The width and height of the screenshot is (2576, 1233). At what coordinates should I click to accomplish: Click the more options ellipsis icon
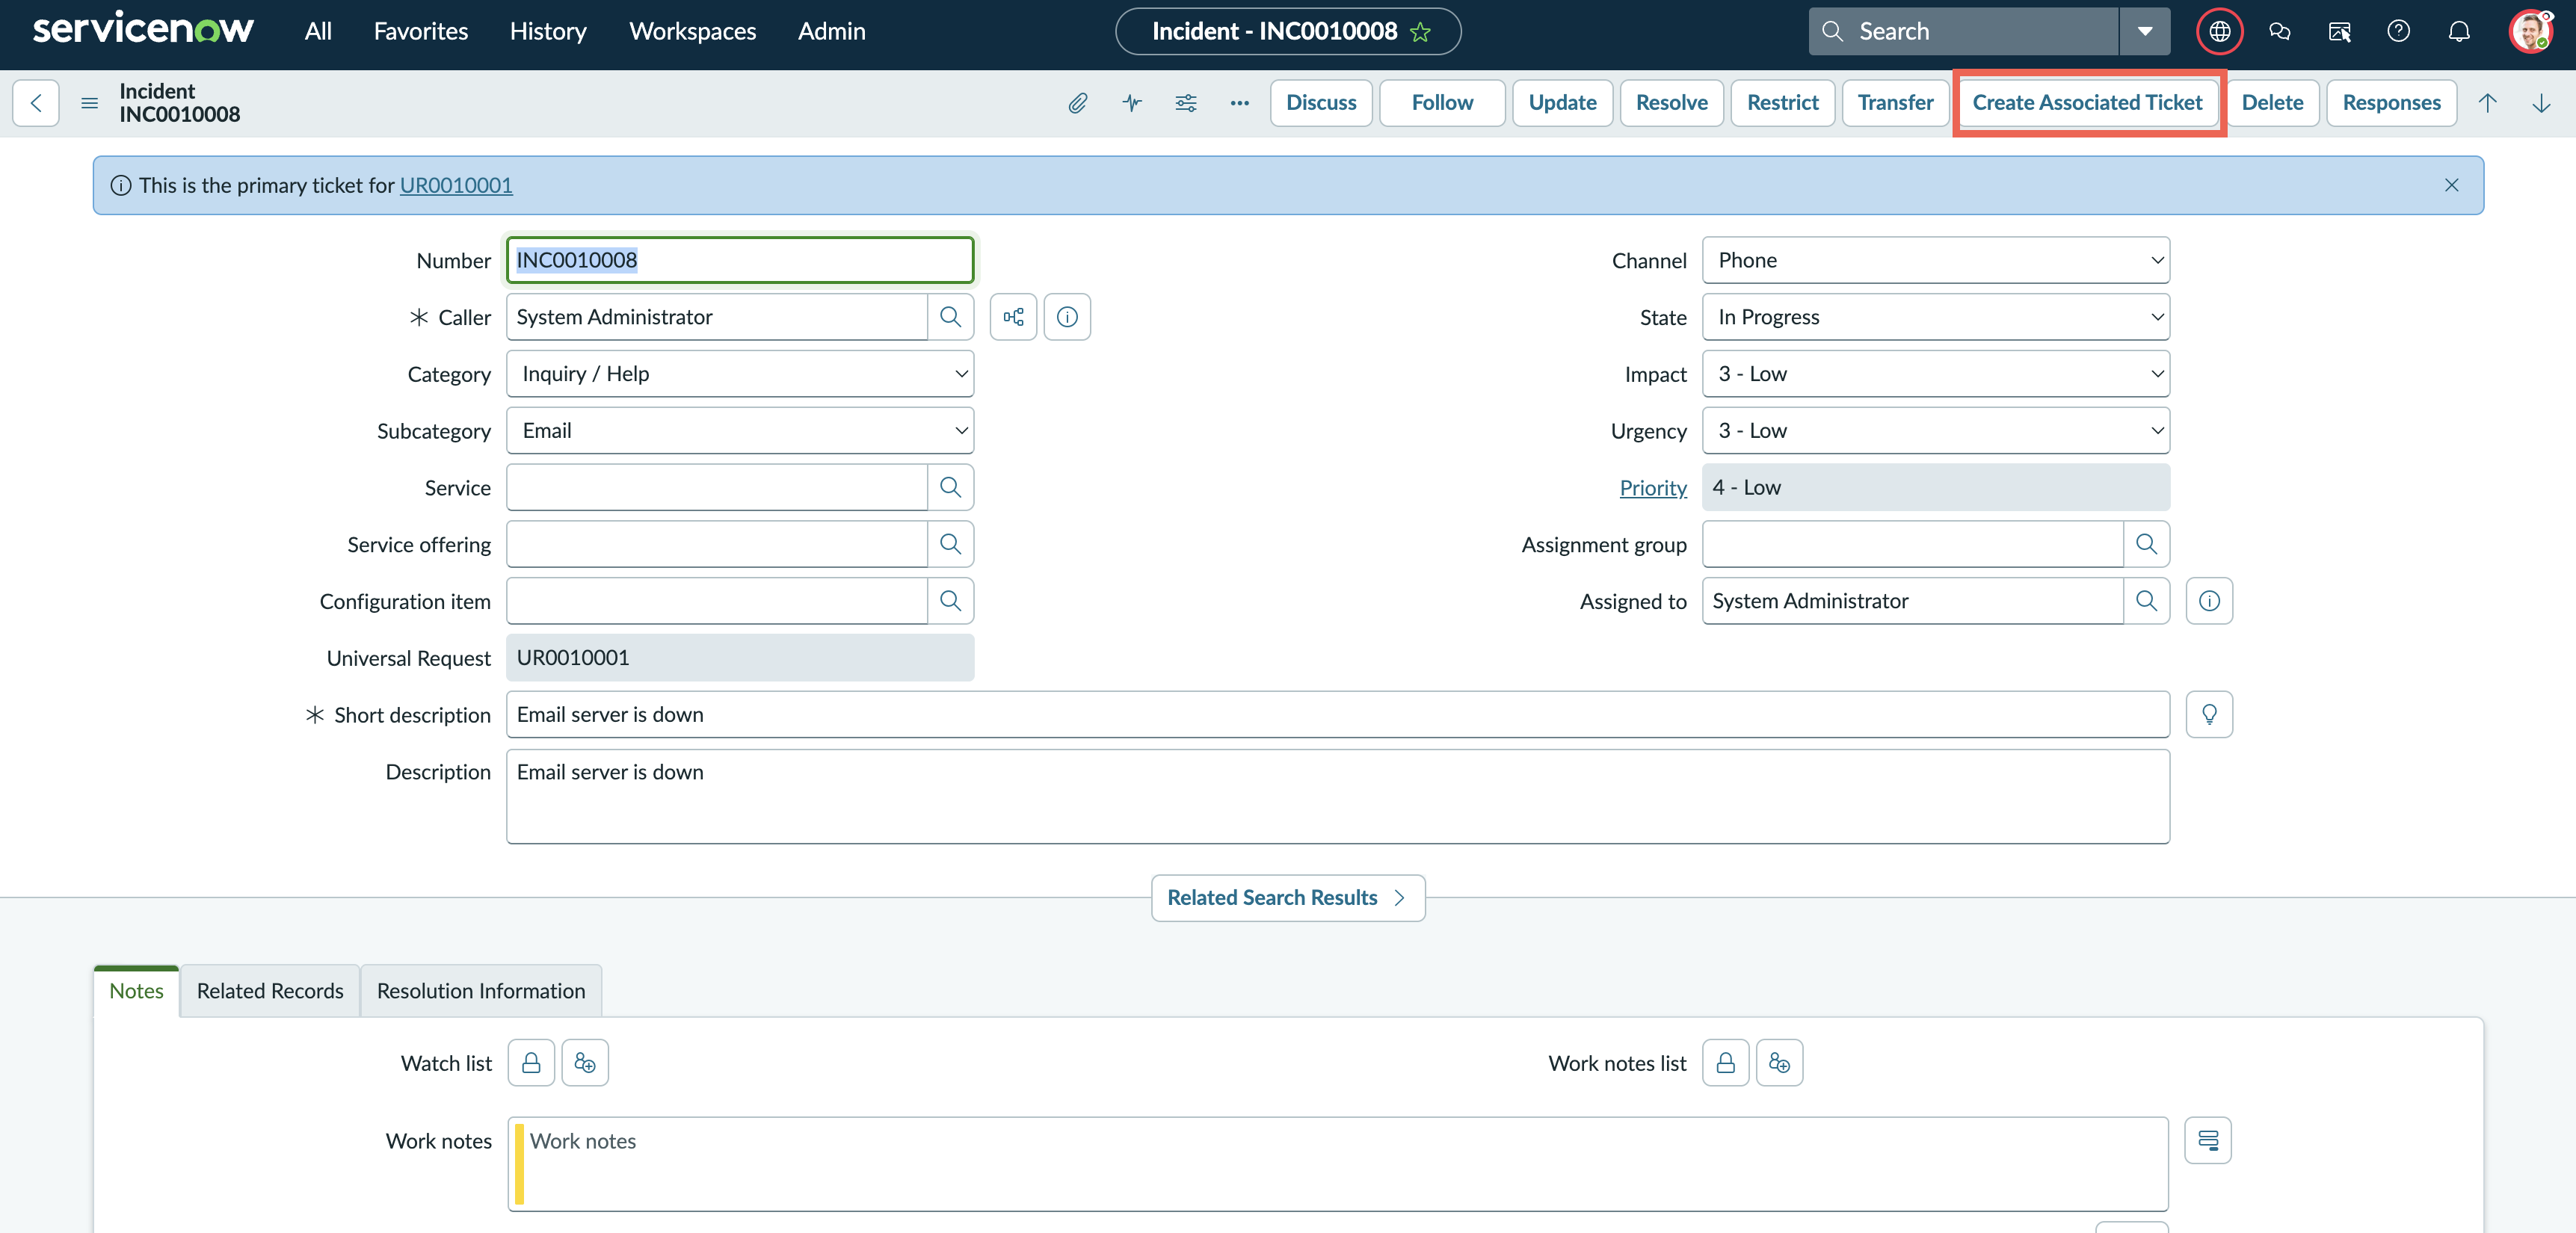(x=1240, y=103)
